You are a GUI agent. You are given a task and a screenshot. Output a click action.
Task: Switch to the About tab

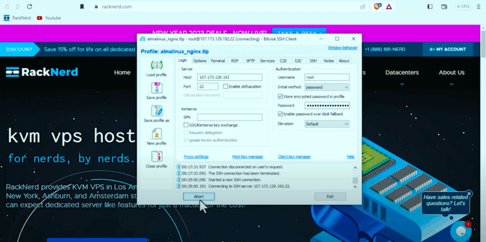point(344,61)
